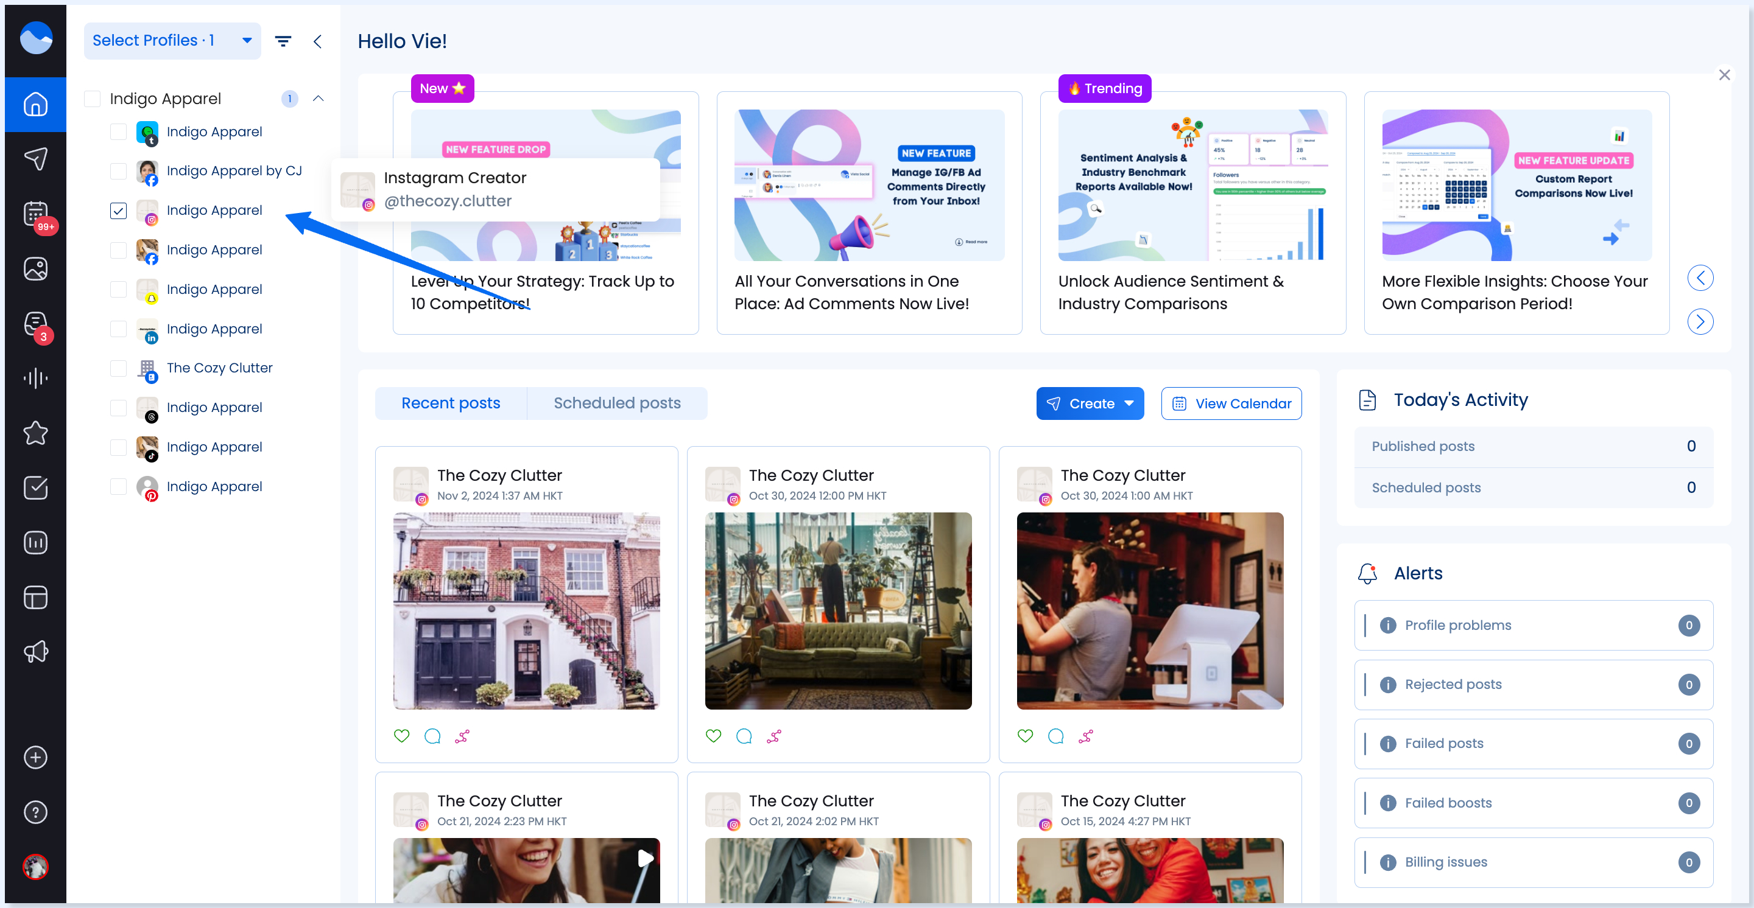The width and height of the screenshot is (1754, 908).
Task: Open the Failed boosts alert
Action: (1534, 803)
